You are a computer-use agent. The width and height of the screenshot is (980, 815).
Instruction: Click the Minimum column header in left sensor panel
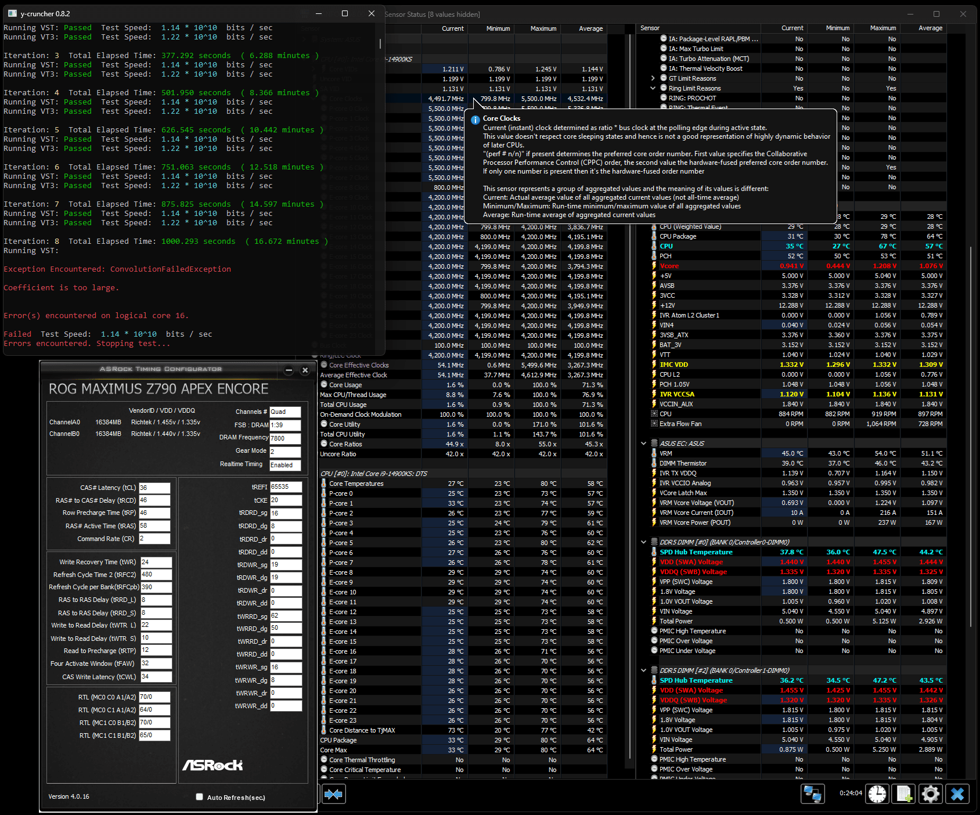click(492, 28)
